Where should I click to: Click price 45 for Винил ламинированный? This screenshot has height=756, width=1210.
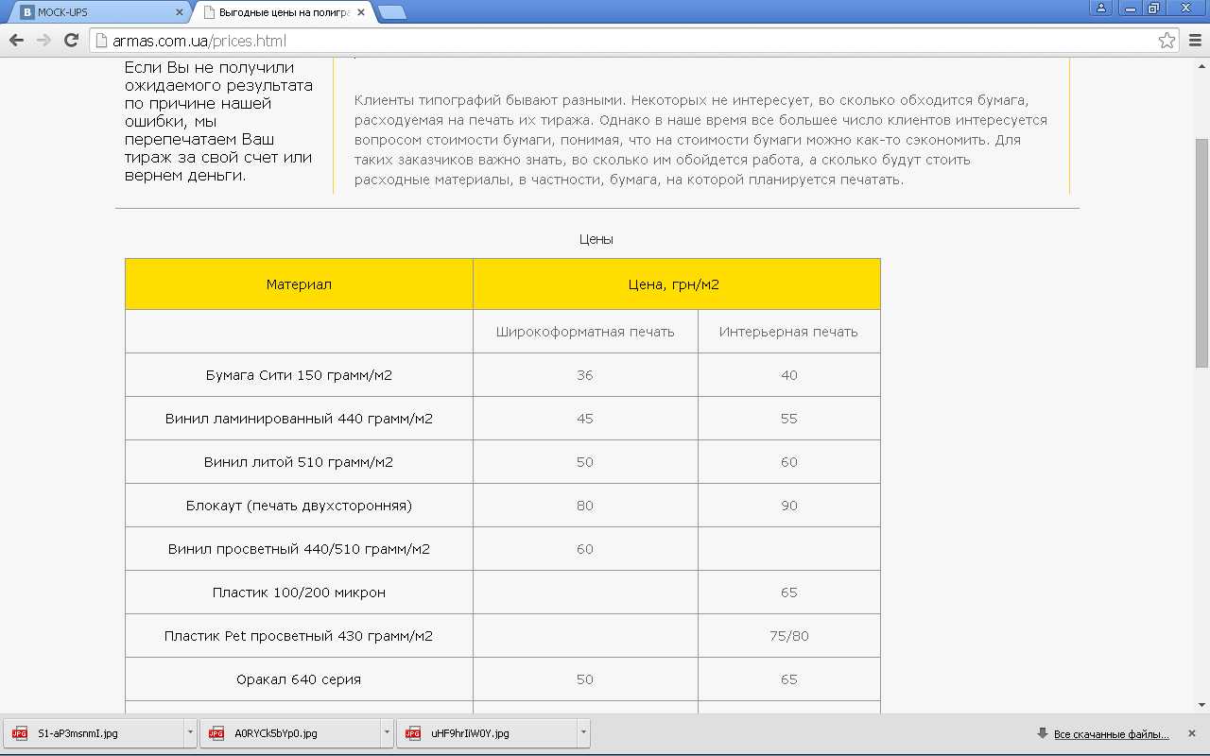pos(585,419)
